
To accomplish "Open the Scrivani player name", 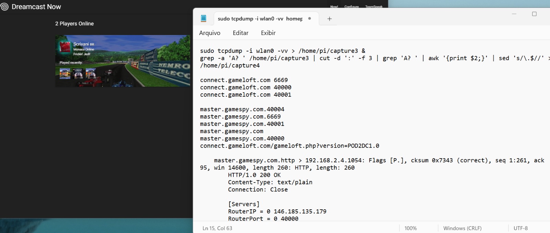I will 81,44.
